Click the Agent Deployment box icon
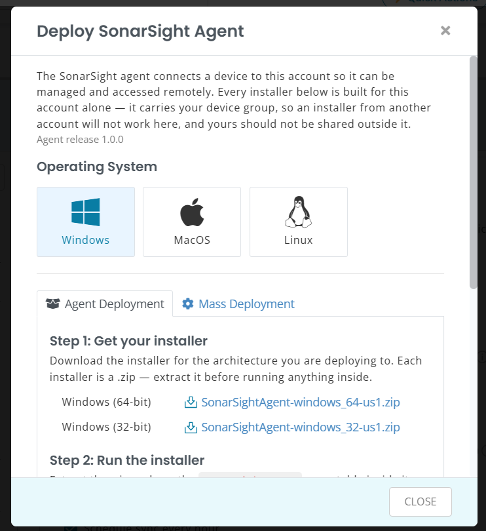The image size is (486, 531). tap(53, 304)
